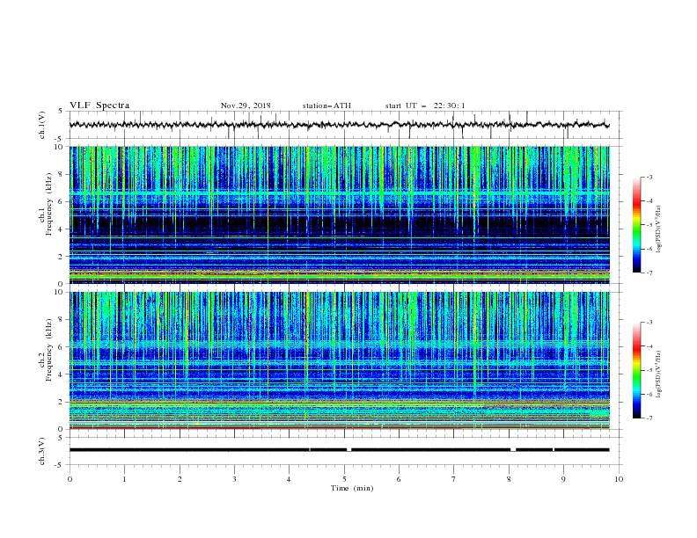Click the 'start UT = 22:30:1' label
This screenshot has width=697, height=538.
pyautogui.click(x=425, y=105)
